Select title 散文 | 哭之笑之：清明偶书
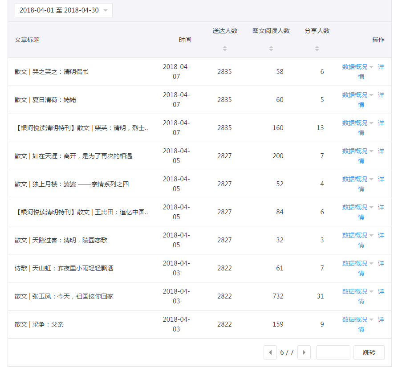 pos(52,72)
